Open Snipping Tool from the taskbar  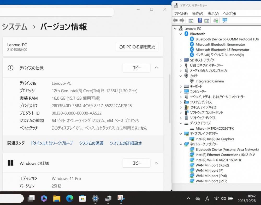[x=121, y=199]
